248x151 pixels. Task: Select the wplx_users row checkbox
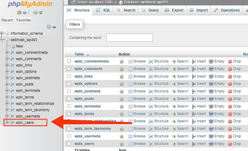[69, 144]
